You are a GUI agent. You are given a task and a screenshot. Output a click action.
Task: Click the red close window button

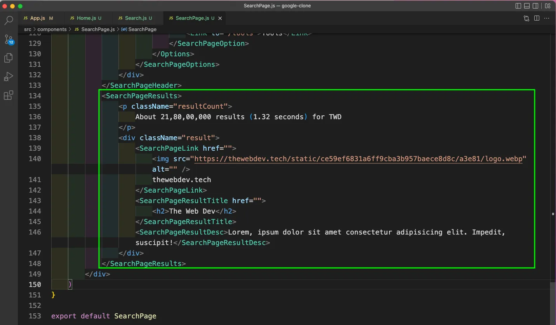click(5, 6)
